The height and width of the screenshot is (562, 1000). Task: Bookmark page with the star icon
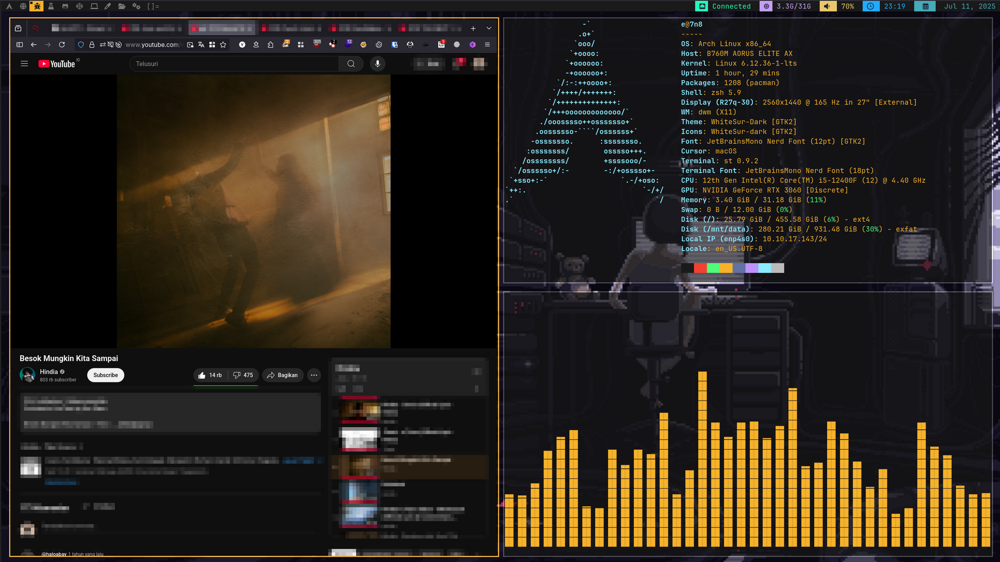[223, 44]
